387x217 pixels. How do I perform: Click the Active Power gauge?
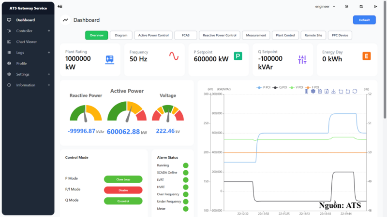point(127,111)
